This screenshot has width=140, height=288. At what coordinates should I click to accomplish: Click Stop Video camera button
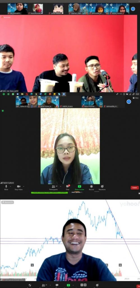(x=19, y=187)
